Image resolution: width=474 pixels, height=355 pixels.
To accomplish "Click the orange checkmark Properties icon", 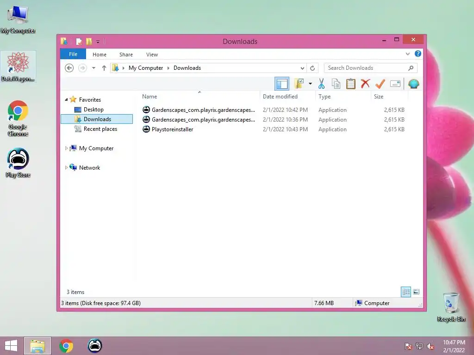I will (x=380, y=84).
